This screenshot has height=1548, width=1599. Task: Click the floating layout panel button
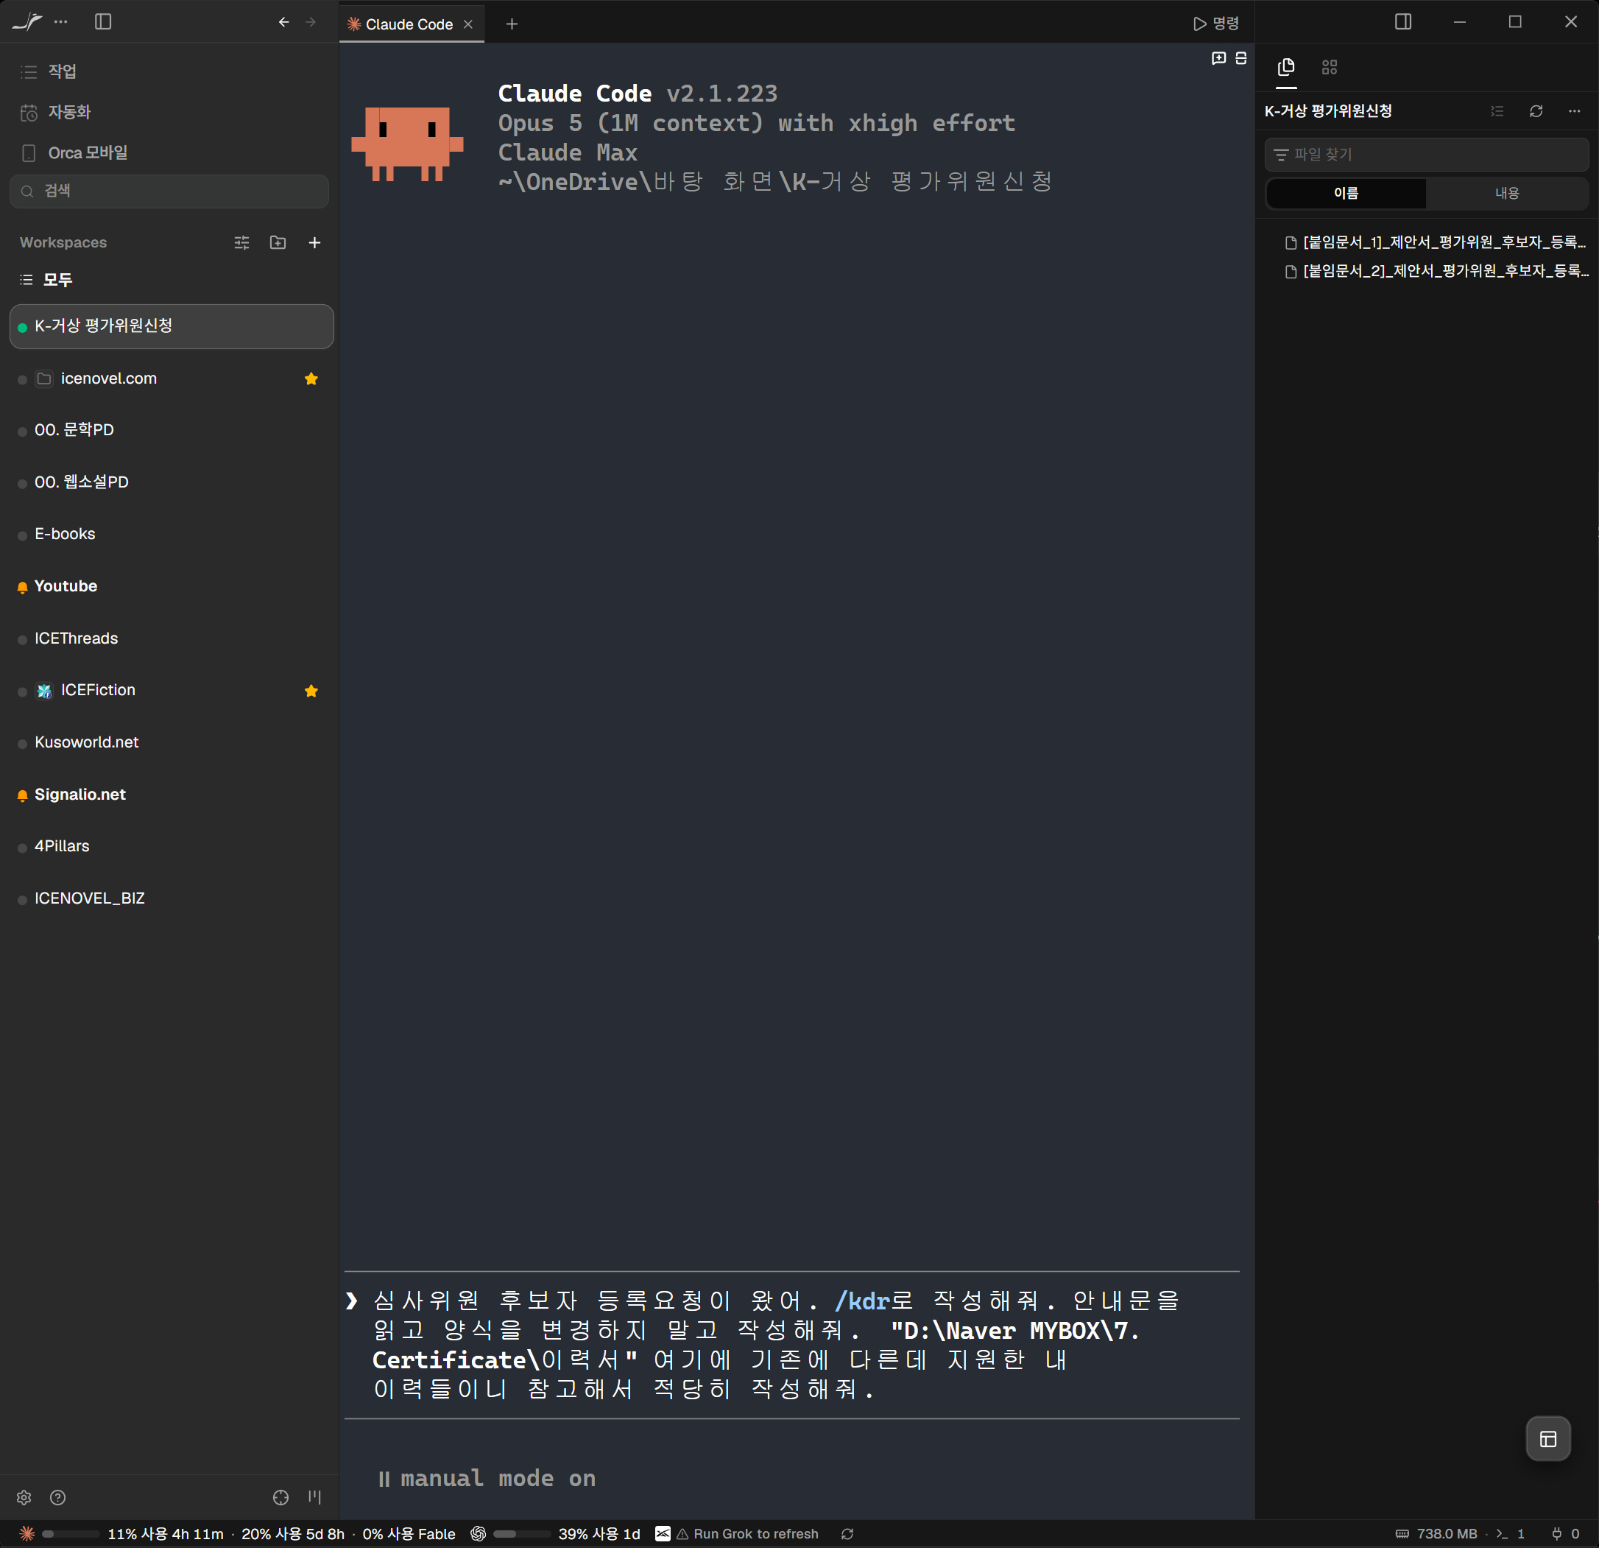[1547, 1439]
